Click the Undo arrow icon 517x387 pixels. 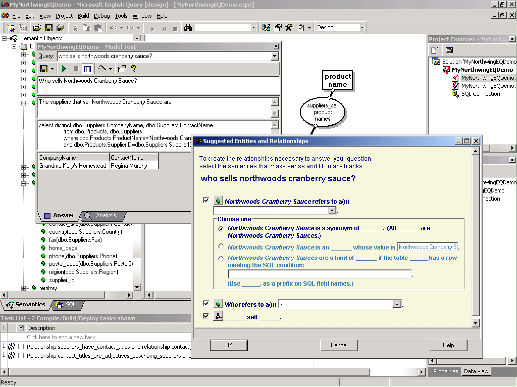(x=113, y=27)
